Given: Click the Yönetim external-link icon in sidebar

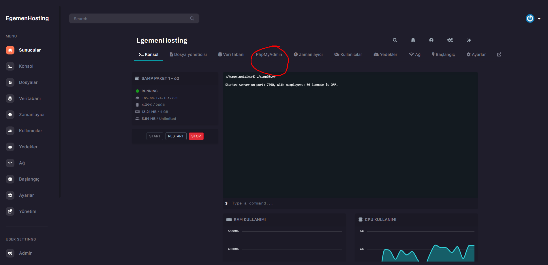Looking at the screenshot, I should [10, 211].
